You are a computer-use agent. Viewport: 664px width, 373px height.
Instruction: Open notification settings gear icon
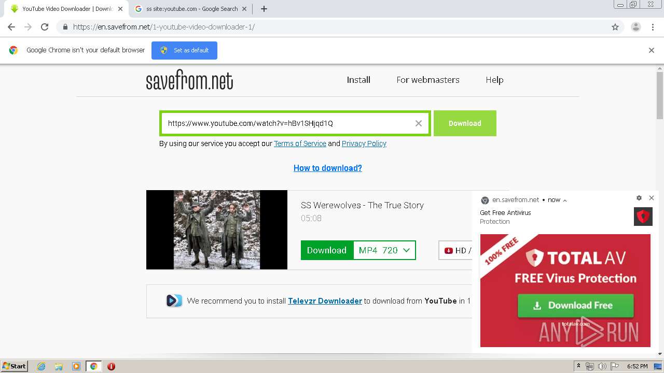(639, 198)
